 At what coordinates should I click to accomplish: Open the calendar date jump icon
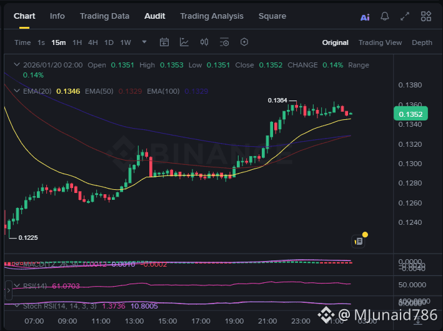pos(164,42)
